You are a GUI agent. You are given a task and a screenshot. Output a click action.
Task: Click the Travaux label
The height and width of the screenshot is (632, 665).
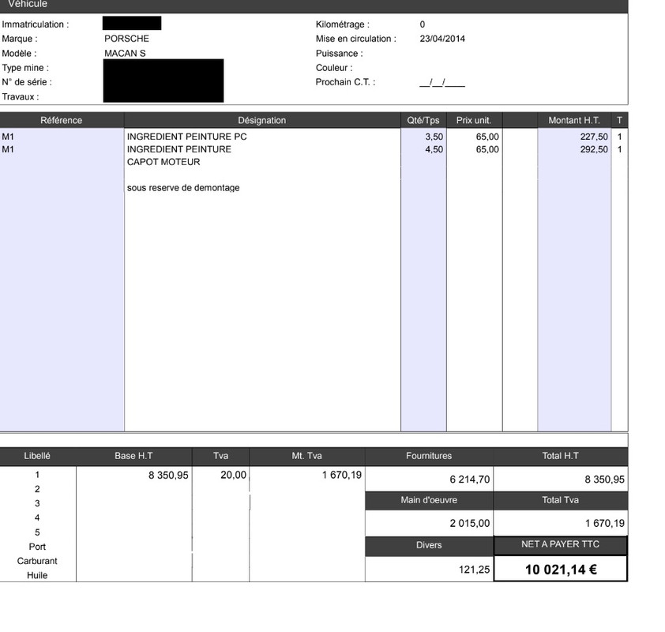(21, 96)
